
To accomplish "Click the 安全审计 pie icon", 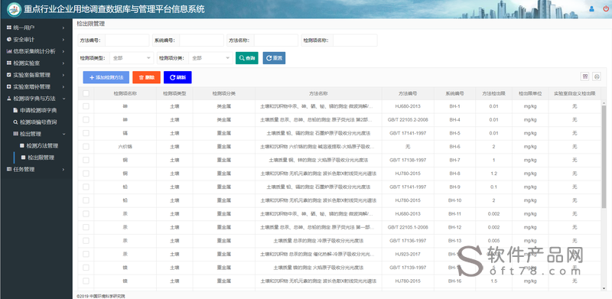I will click(9, 40).
